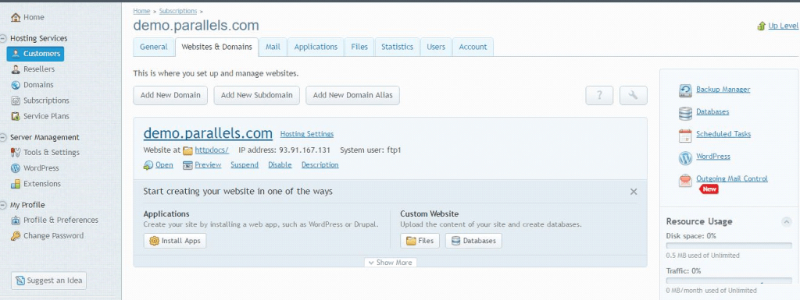
Task: Click the WordPress icon in right panel
Action: (685, 158)
